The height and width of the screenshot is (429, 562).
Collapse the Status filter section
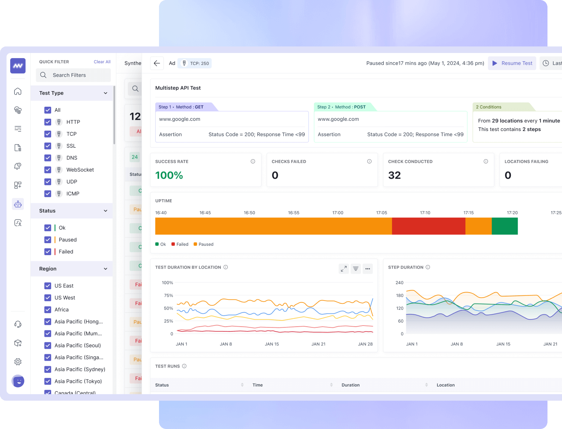[105, 211]
